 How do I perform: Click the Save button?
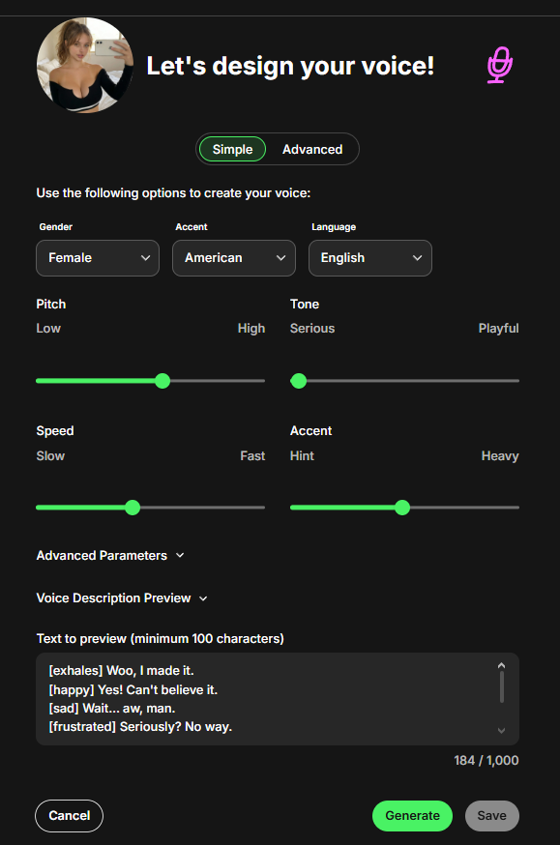coord(491,815)
